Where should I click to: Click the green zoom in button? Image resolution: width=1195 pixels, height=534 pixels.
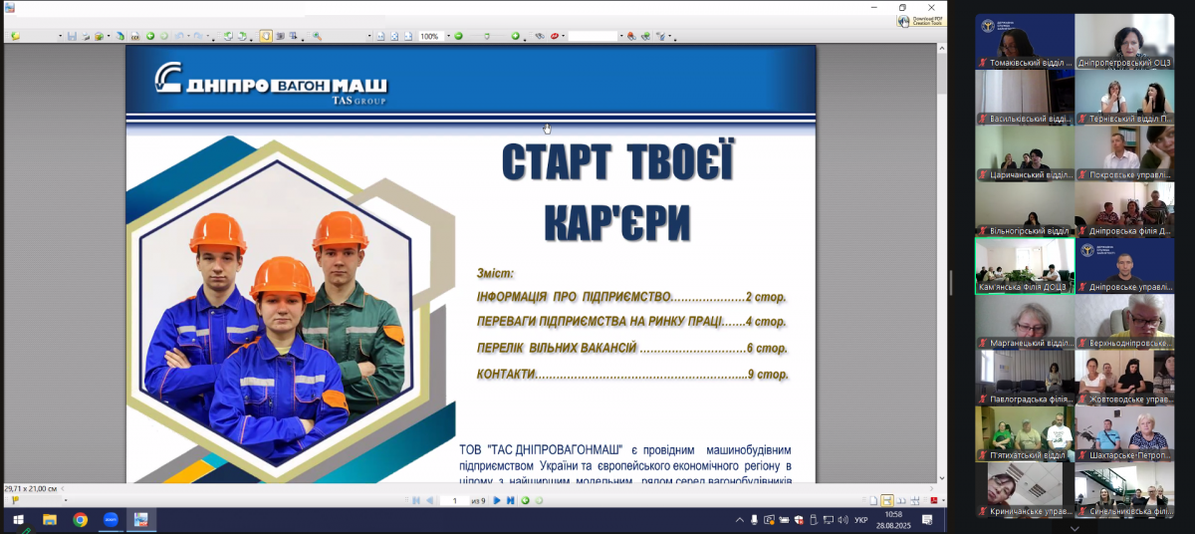tap(516, 36)
